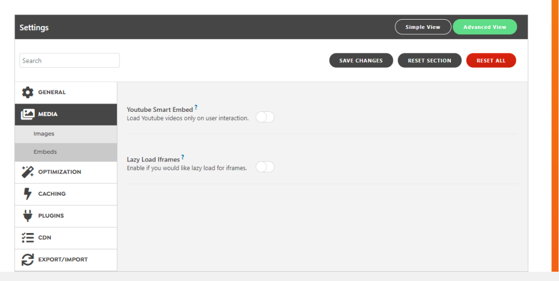Turn on Lazy Load Iframes switch
The height and width of the screenshot is (281, 559).
pos(265,166)
